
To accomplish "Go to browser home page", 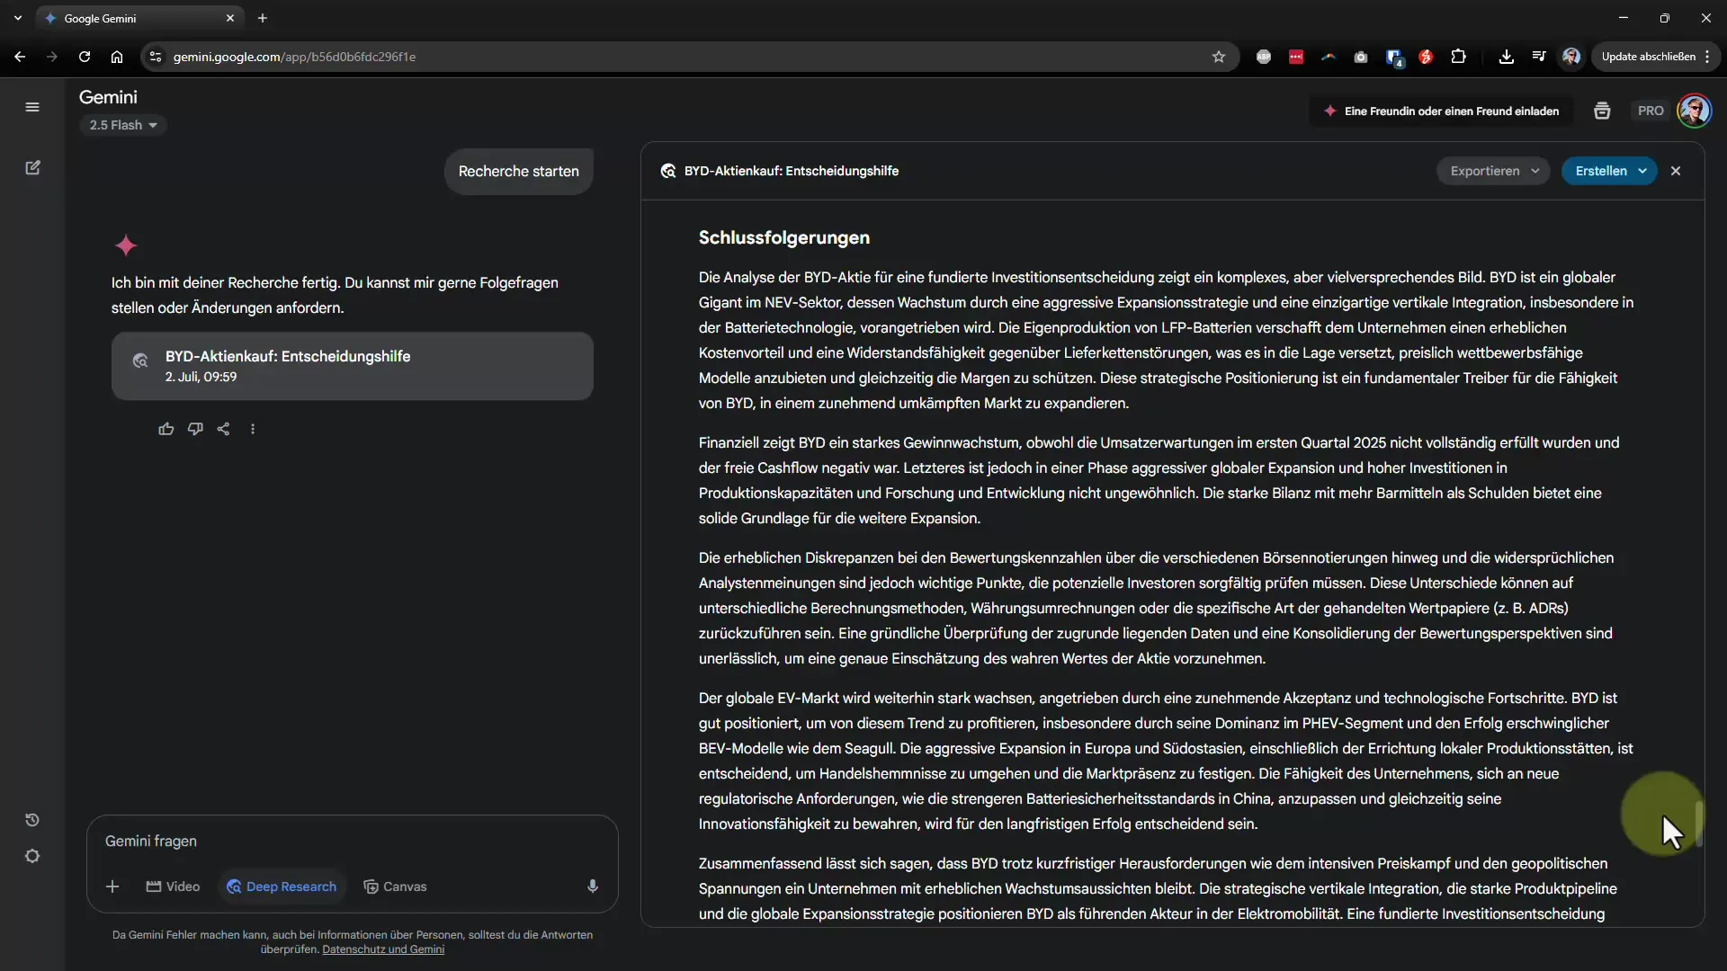I will pos(117,57).
